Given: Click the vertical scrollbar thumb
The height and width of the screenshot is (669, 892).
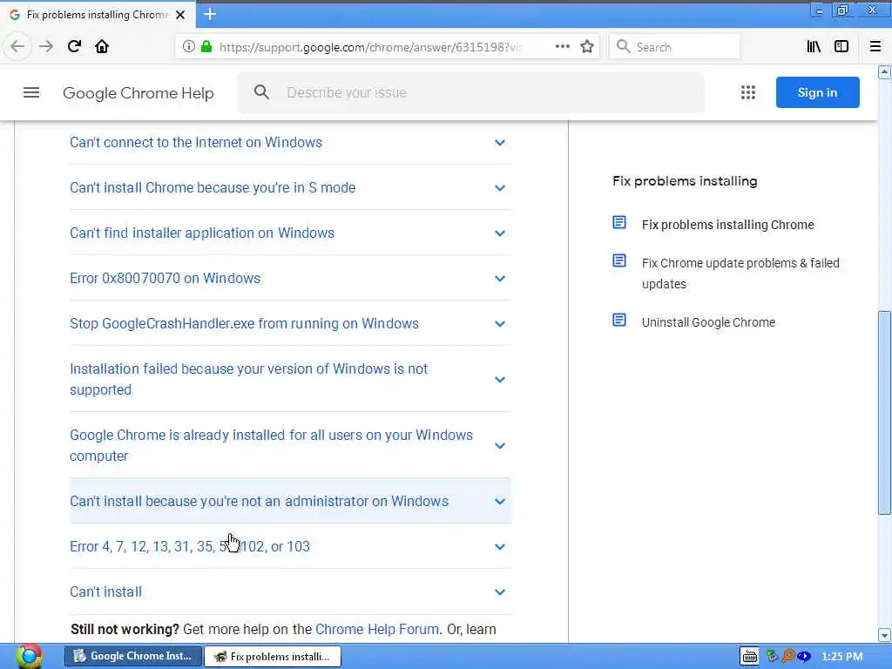Looking at the screenshot, I should 884,412.
